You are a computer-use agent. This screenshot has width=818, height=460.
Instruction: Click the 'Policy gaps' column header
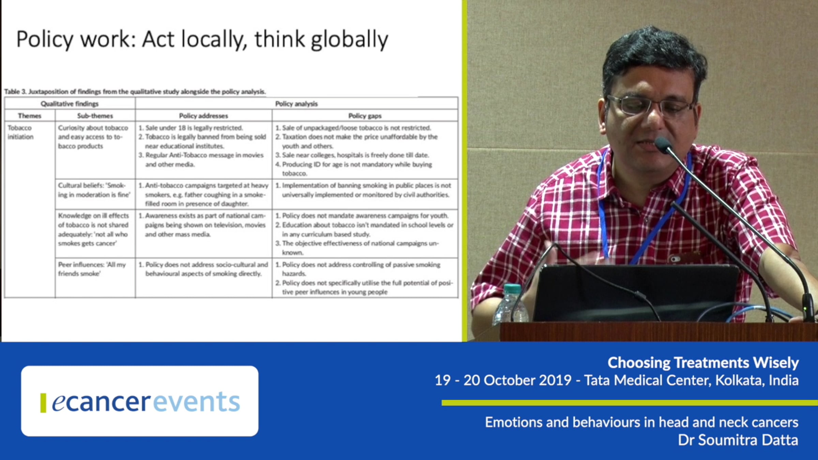(x=365, y=116)
